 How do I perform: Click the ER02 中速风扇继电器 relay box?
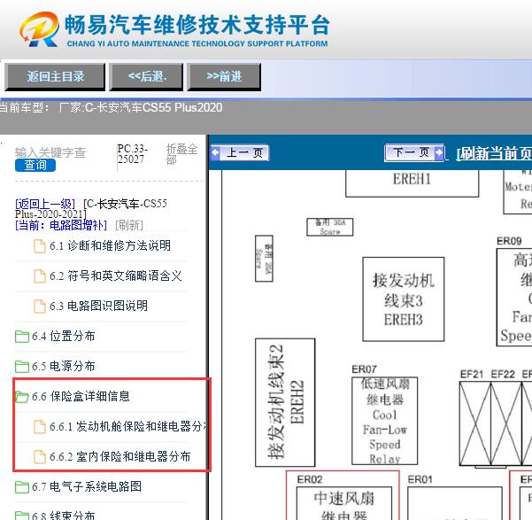coord(344,503)
